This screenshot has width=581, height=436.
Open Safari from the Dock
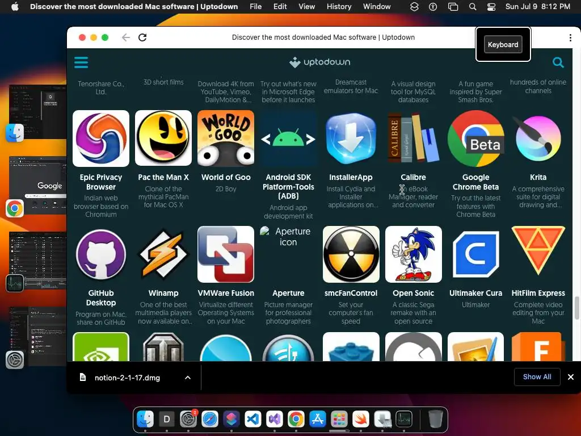click(x=210, y=420)
